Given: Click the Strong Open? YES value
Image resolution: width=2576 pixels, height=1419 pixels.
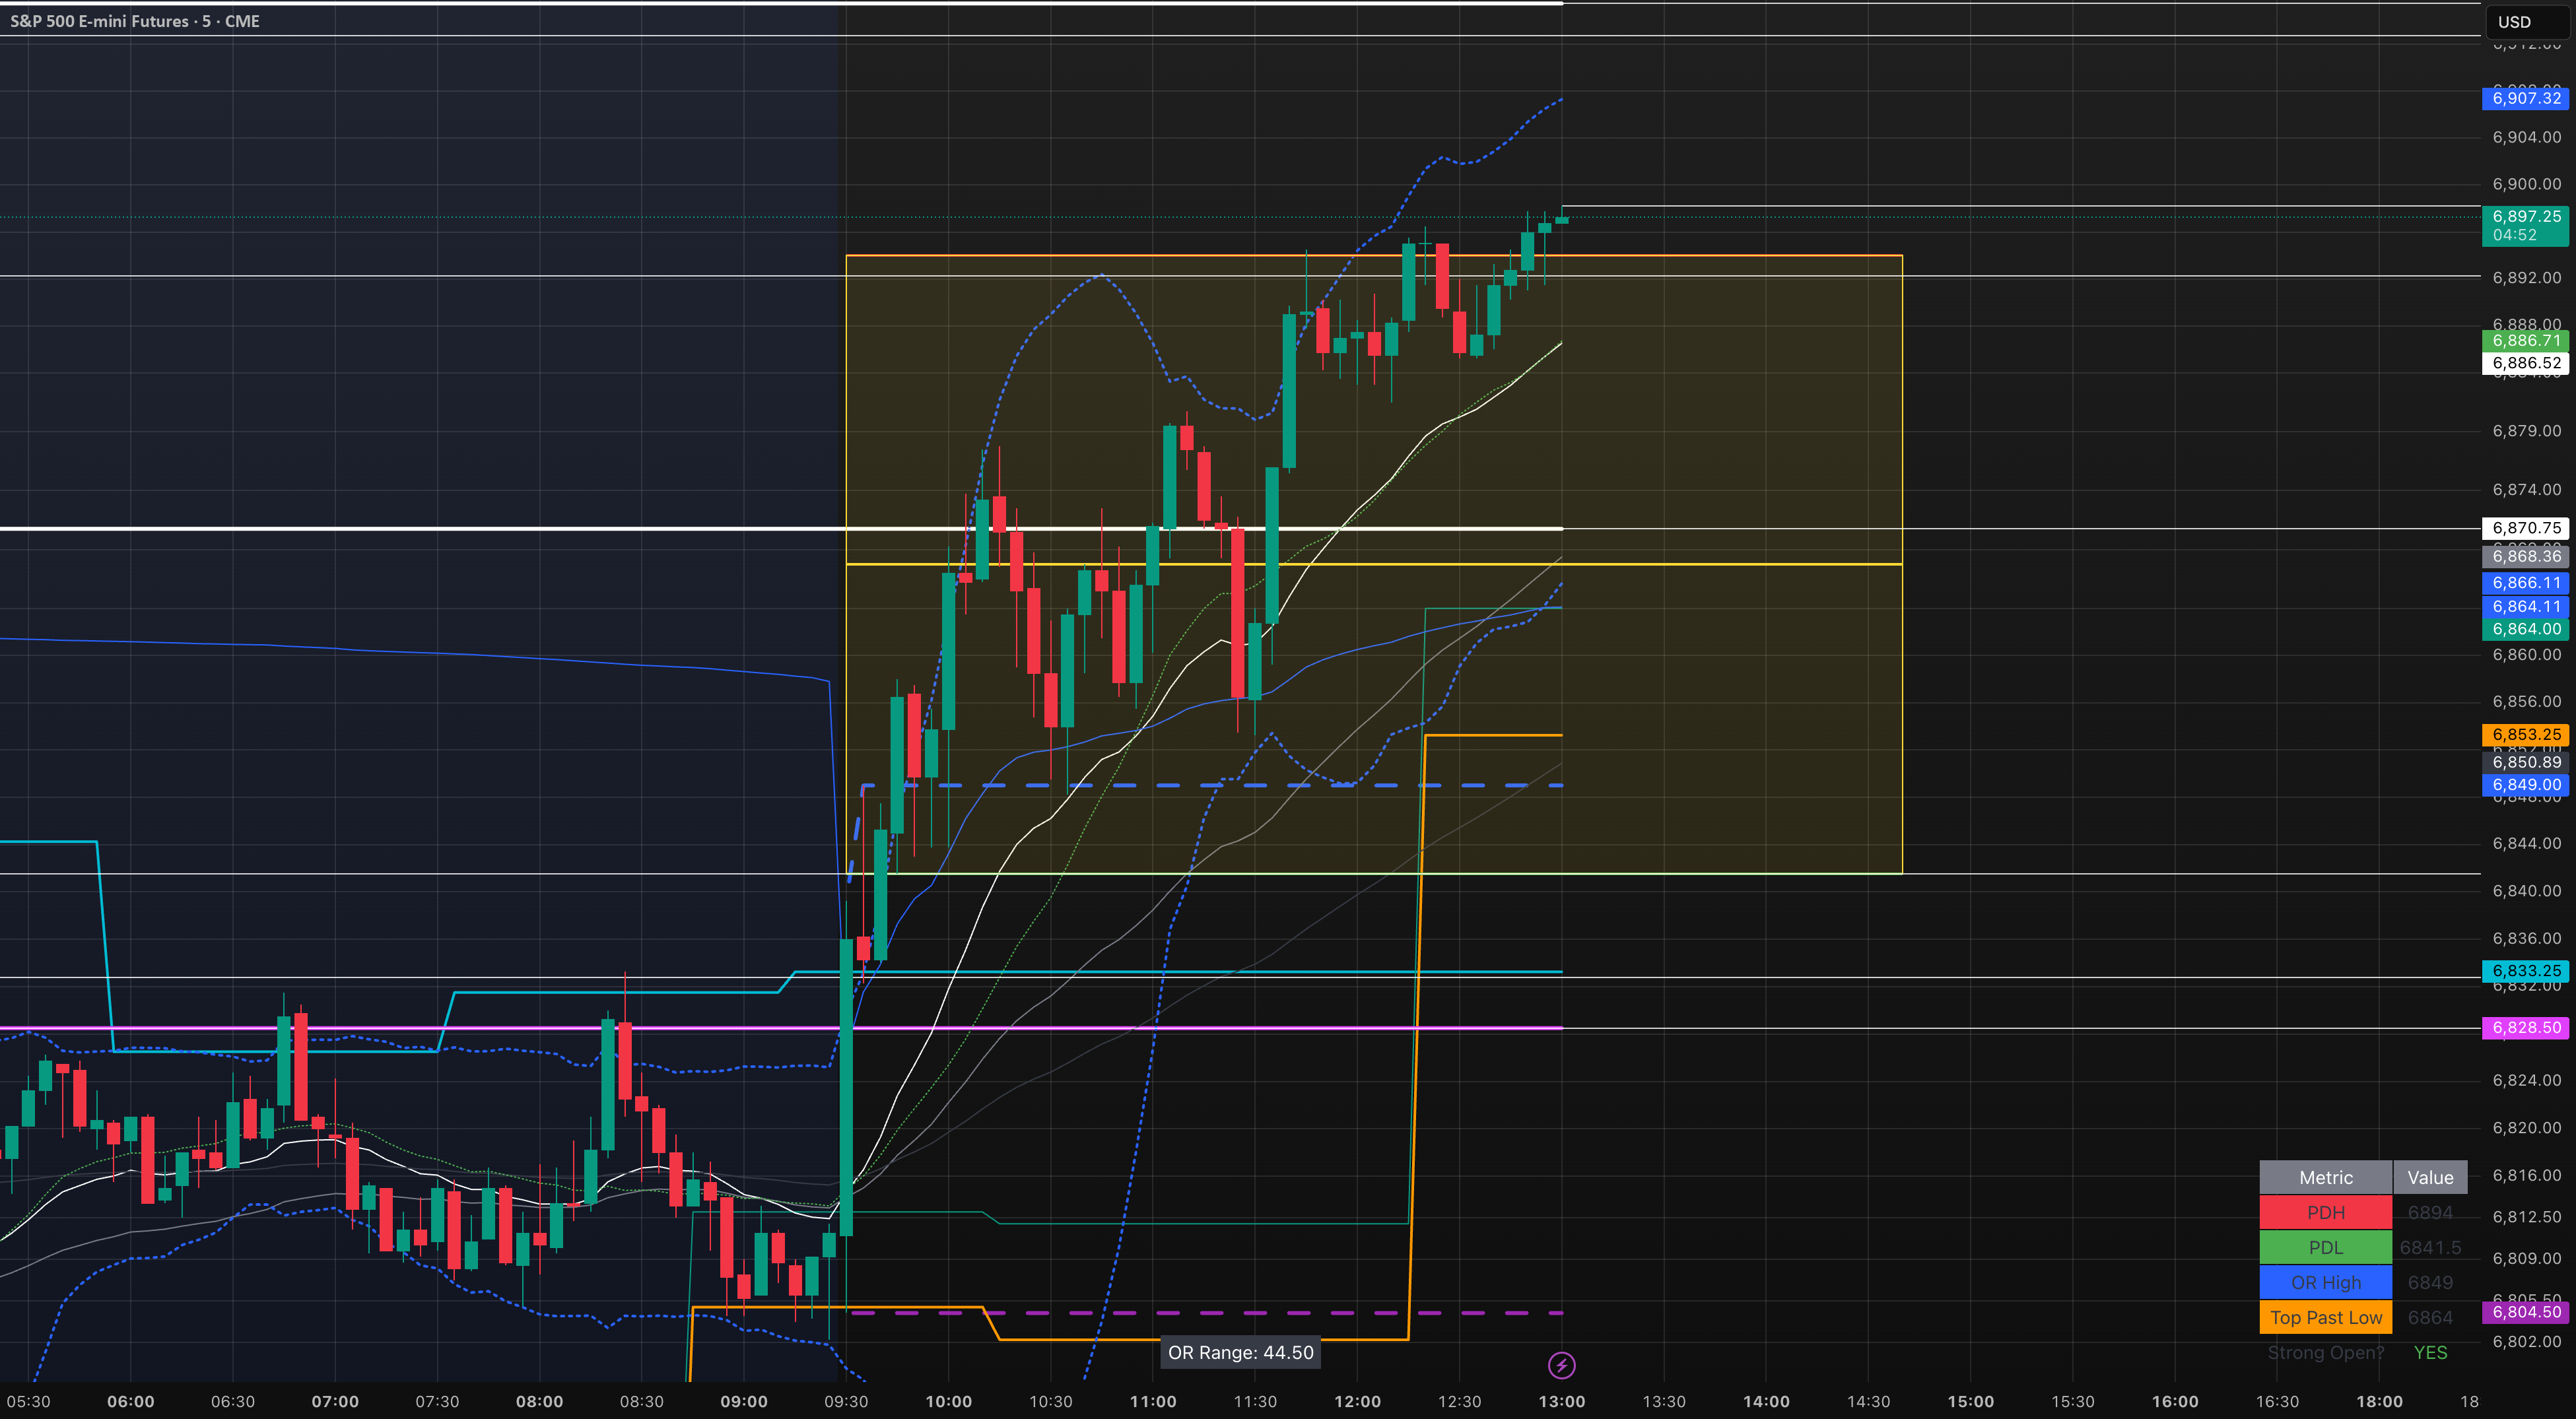Looking at the screenshot, I should tap(2430, 1353).
